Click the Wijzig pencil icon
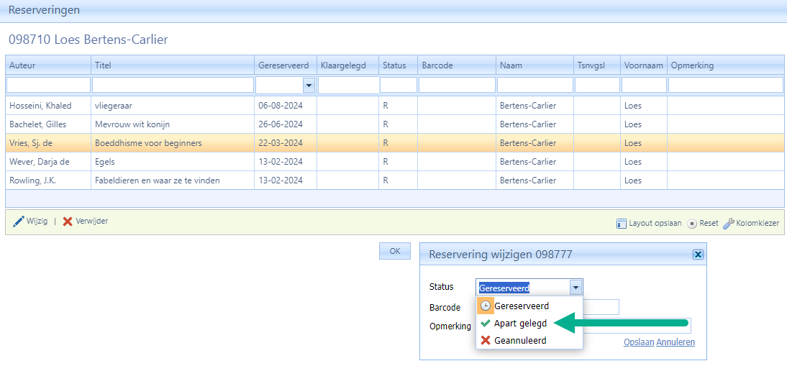 click(x=19, y=221)
